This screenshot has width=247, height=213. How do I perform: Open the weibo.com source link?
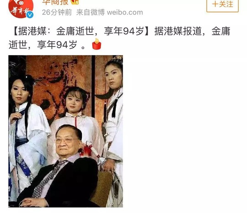click(125, 12)
